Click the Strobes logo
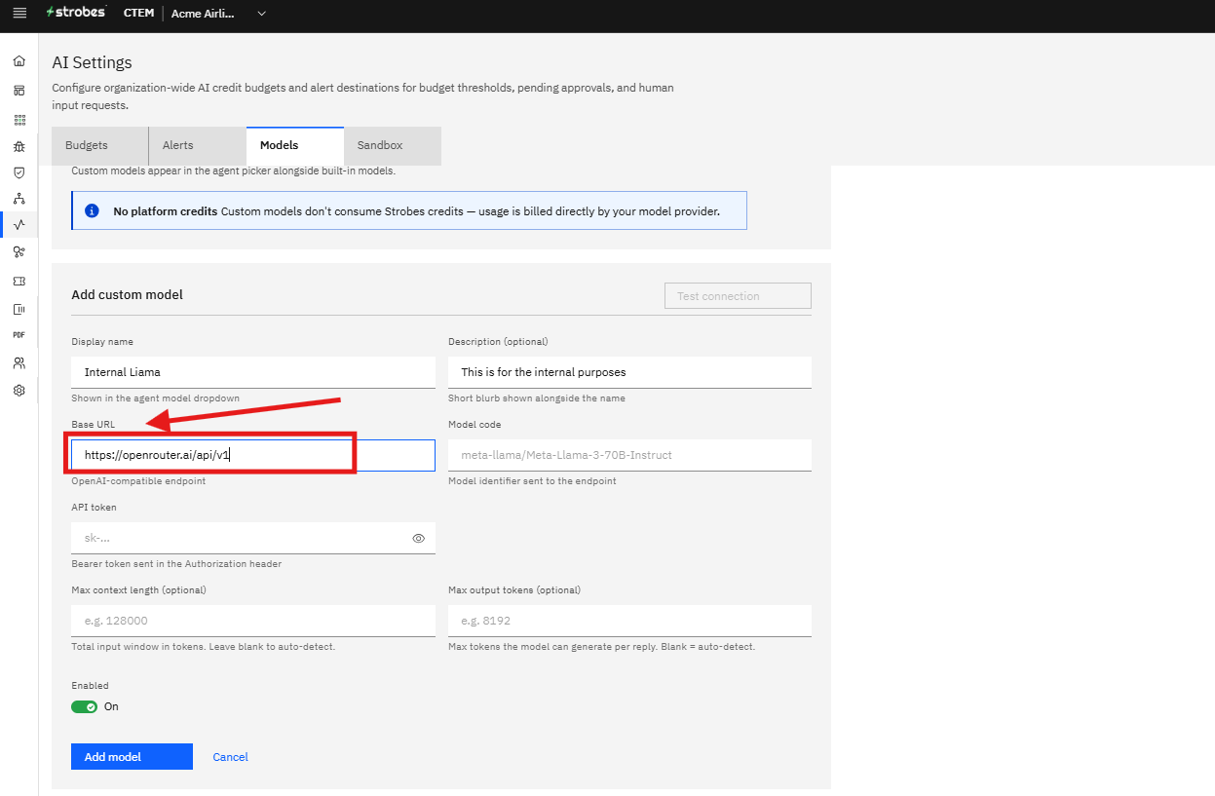1215x796 pixels. point(76,13)
